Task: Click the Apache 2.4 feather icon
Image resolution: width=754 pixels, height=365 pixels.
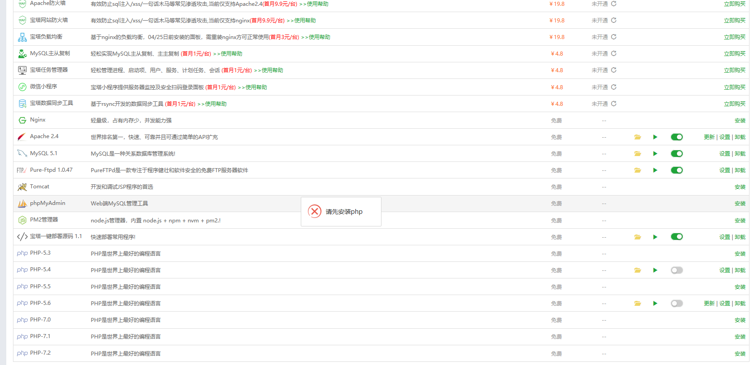Action: click(22, 137)
